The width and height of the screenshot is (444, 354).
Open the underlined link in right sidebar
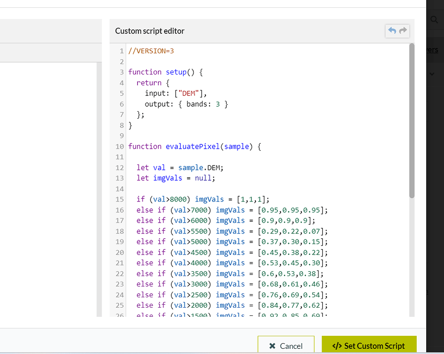(x=432, y=50)
